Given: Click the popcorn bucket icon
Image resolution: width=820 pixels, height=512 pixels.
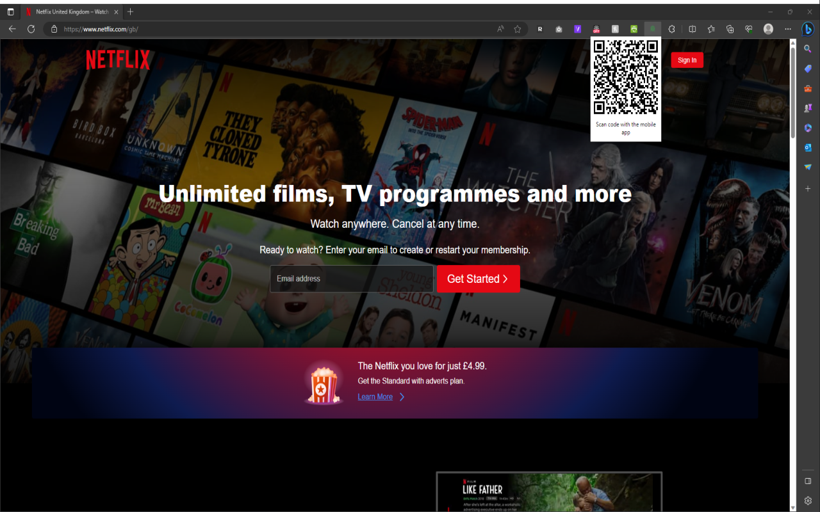Looking at the screenshot, I should [324, 383].
